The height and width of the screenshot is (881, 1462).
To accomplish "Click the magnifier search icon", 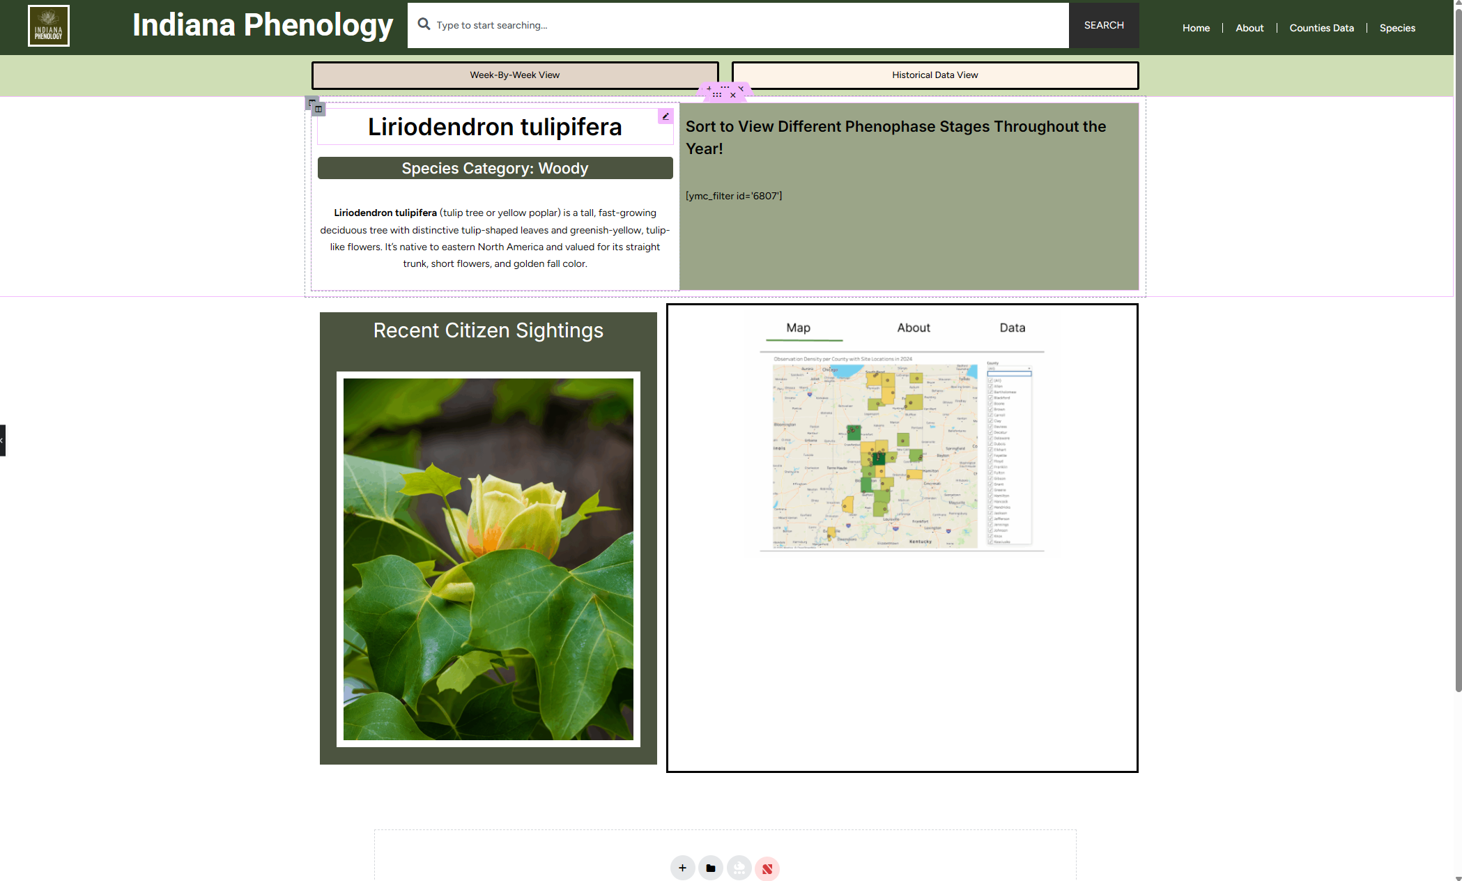I will (x=424, y=24).
